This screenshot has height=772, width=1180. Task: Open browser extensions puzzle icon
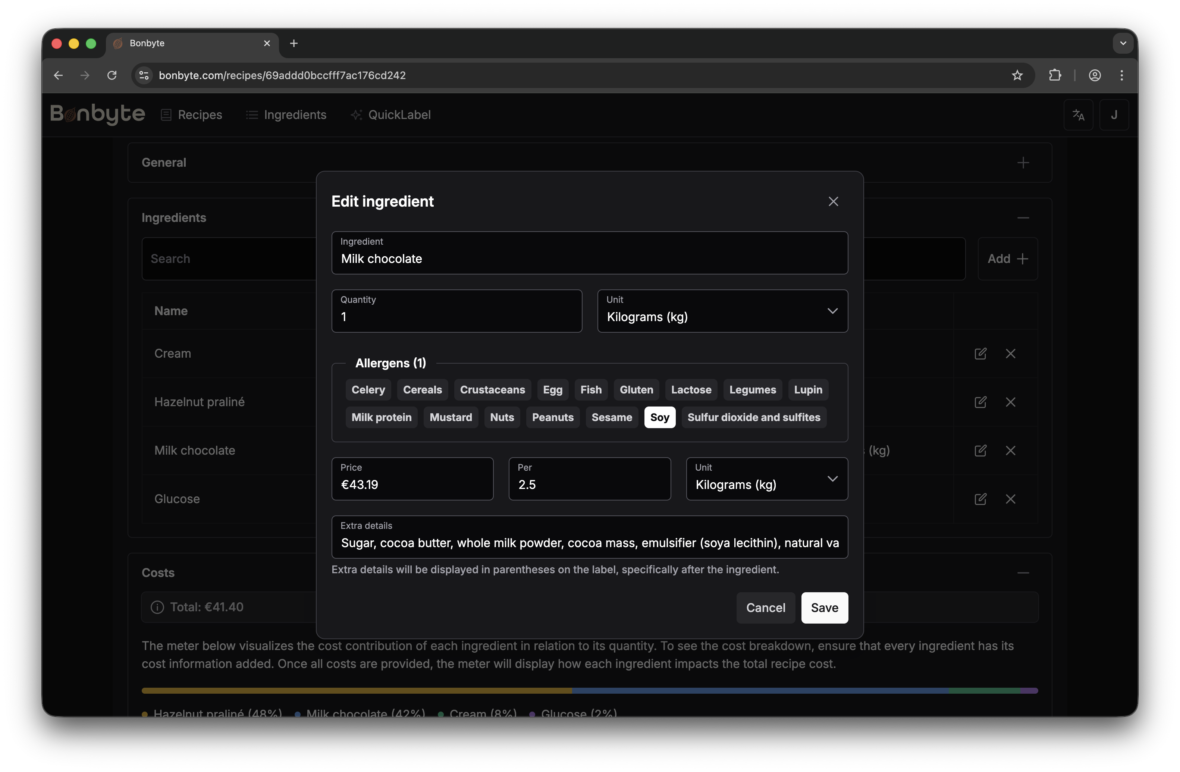tap(1055, 75)
